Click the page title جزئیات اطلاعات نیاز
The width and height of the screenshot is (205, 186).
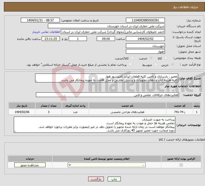tap(186, 7)
